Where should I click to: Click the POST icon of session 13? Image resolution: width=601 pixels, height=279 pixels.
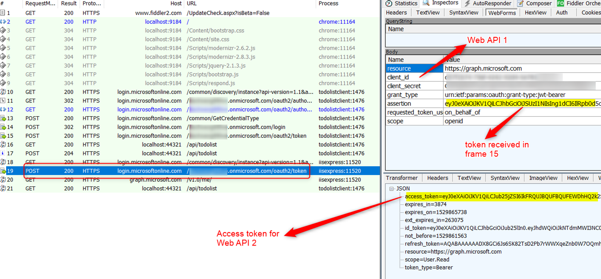coord(3,118)
